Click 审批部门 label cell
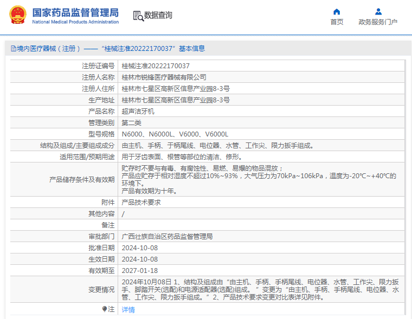 [x=101, y=237]
